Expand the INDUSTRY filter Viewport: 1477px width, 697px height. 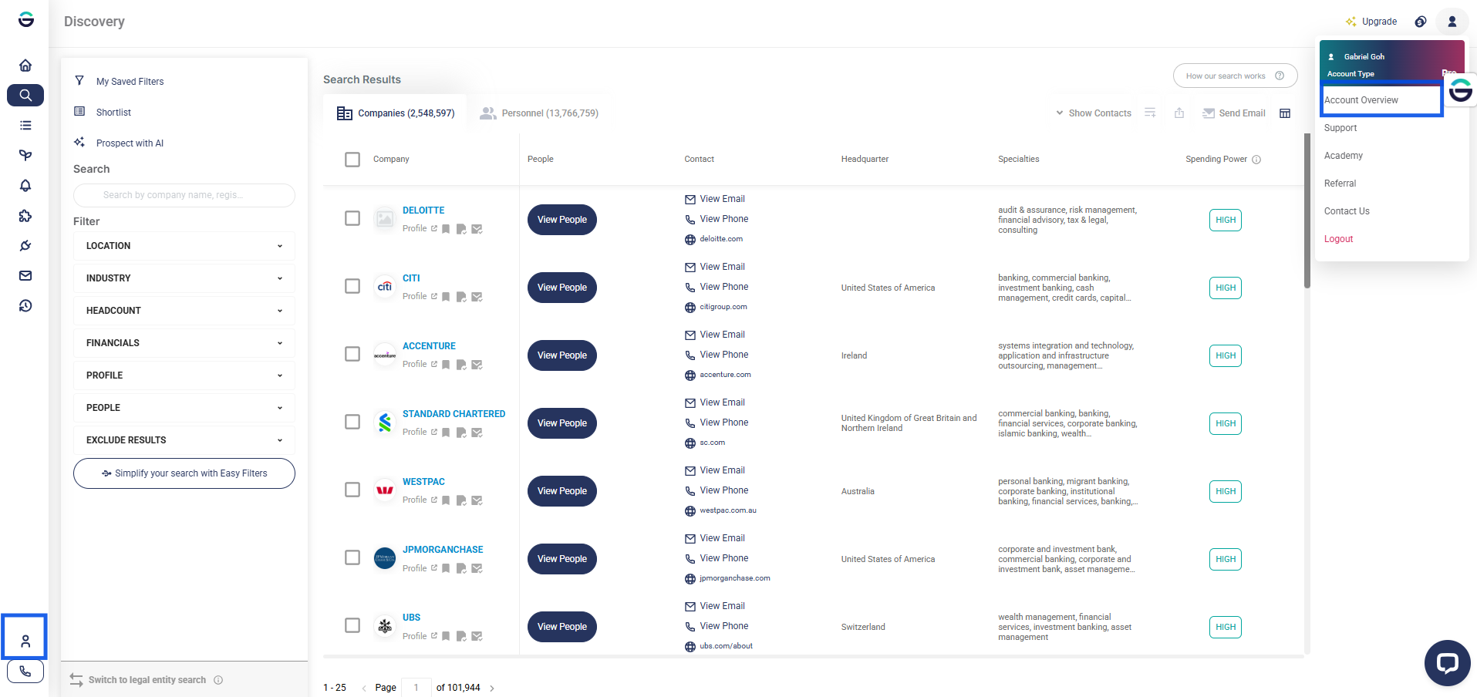pos(184,278)
